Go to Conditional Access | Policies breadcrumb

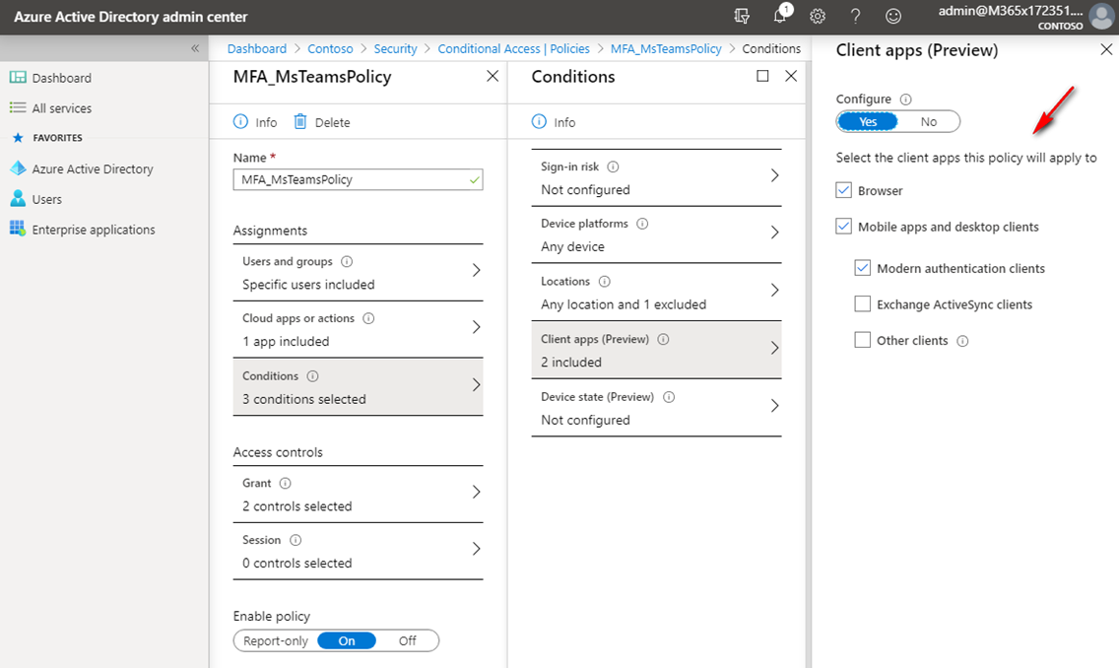point(514,48)
